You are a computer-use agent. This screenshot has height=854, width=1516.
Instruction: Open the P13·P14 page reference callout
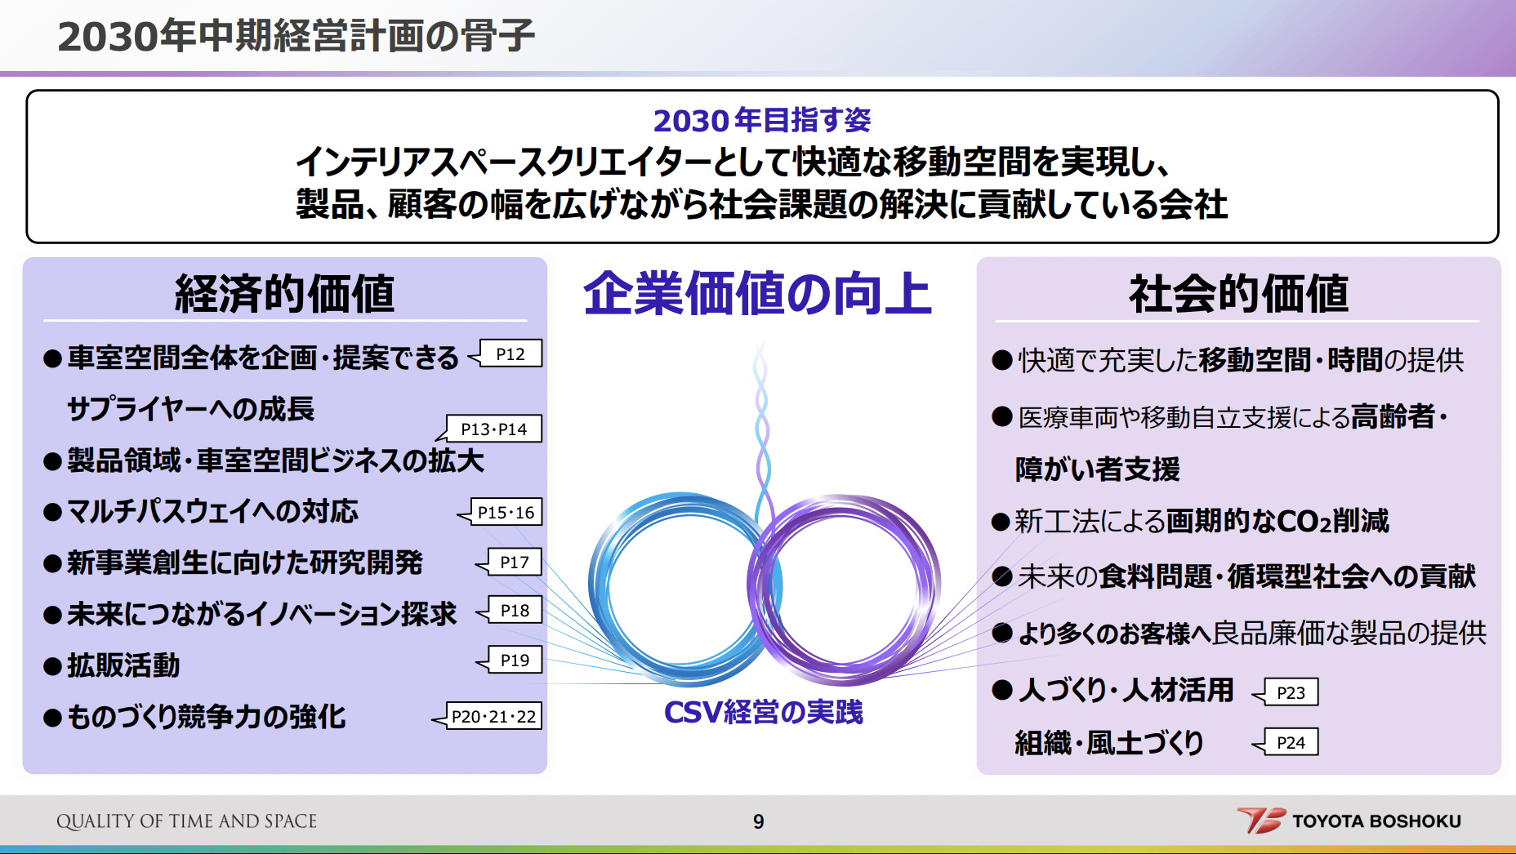[494, 429]
